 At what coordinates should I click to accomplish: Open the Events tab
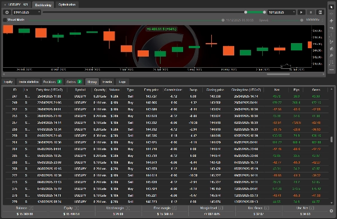pos(107,82)
